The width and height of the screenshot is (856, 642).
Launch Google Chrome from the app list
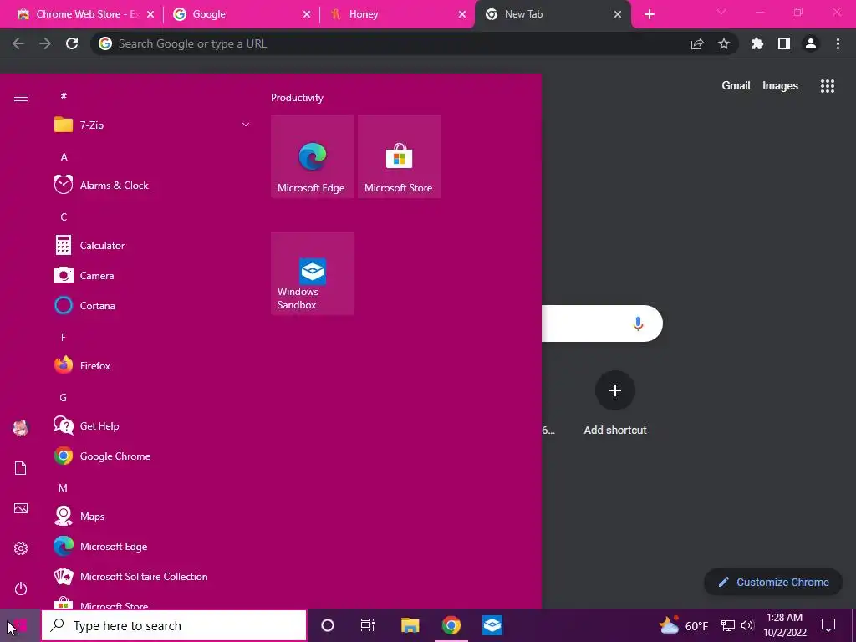(153, 456)
